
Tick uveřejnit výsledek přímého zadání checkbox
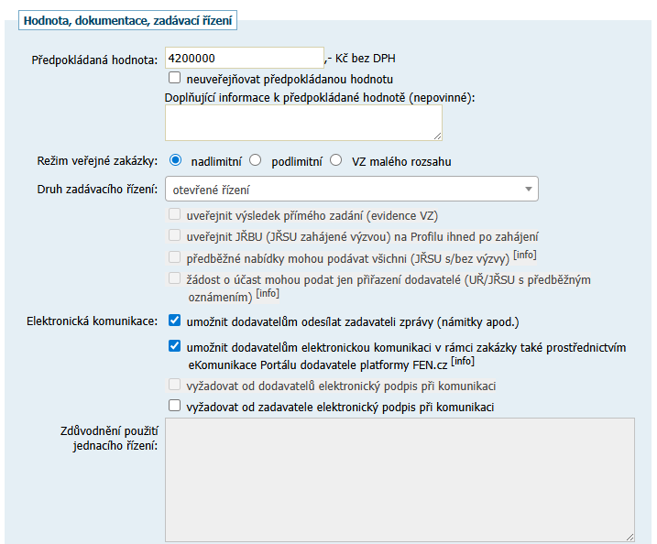(175, 216)
